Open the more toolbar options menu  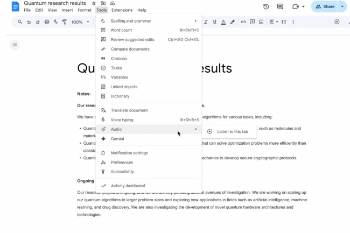point(293,22)
